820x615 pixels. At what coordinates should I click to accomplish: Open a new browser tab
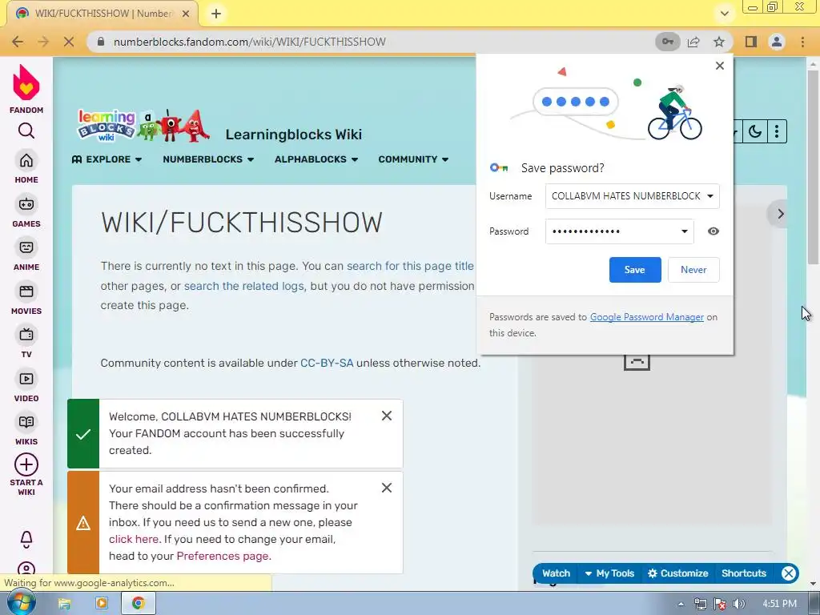point(216,14)
